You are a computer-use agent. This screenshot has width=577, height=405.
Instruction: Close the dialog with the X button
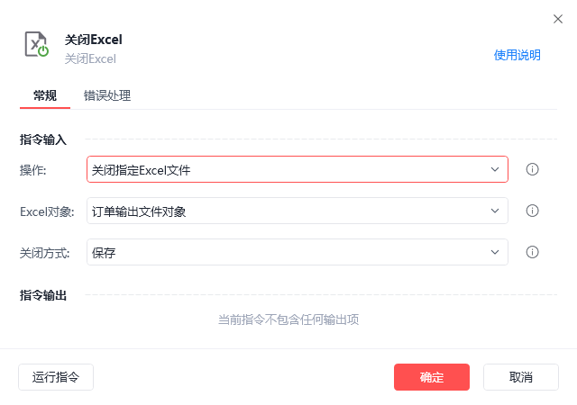pos(557,18)
